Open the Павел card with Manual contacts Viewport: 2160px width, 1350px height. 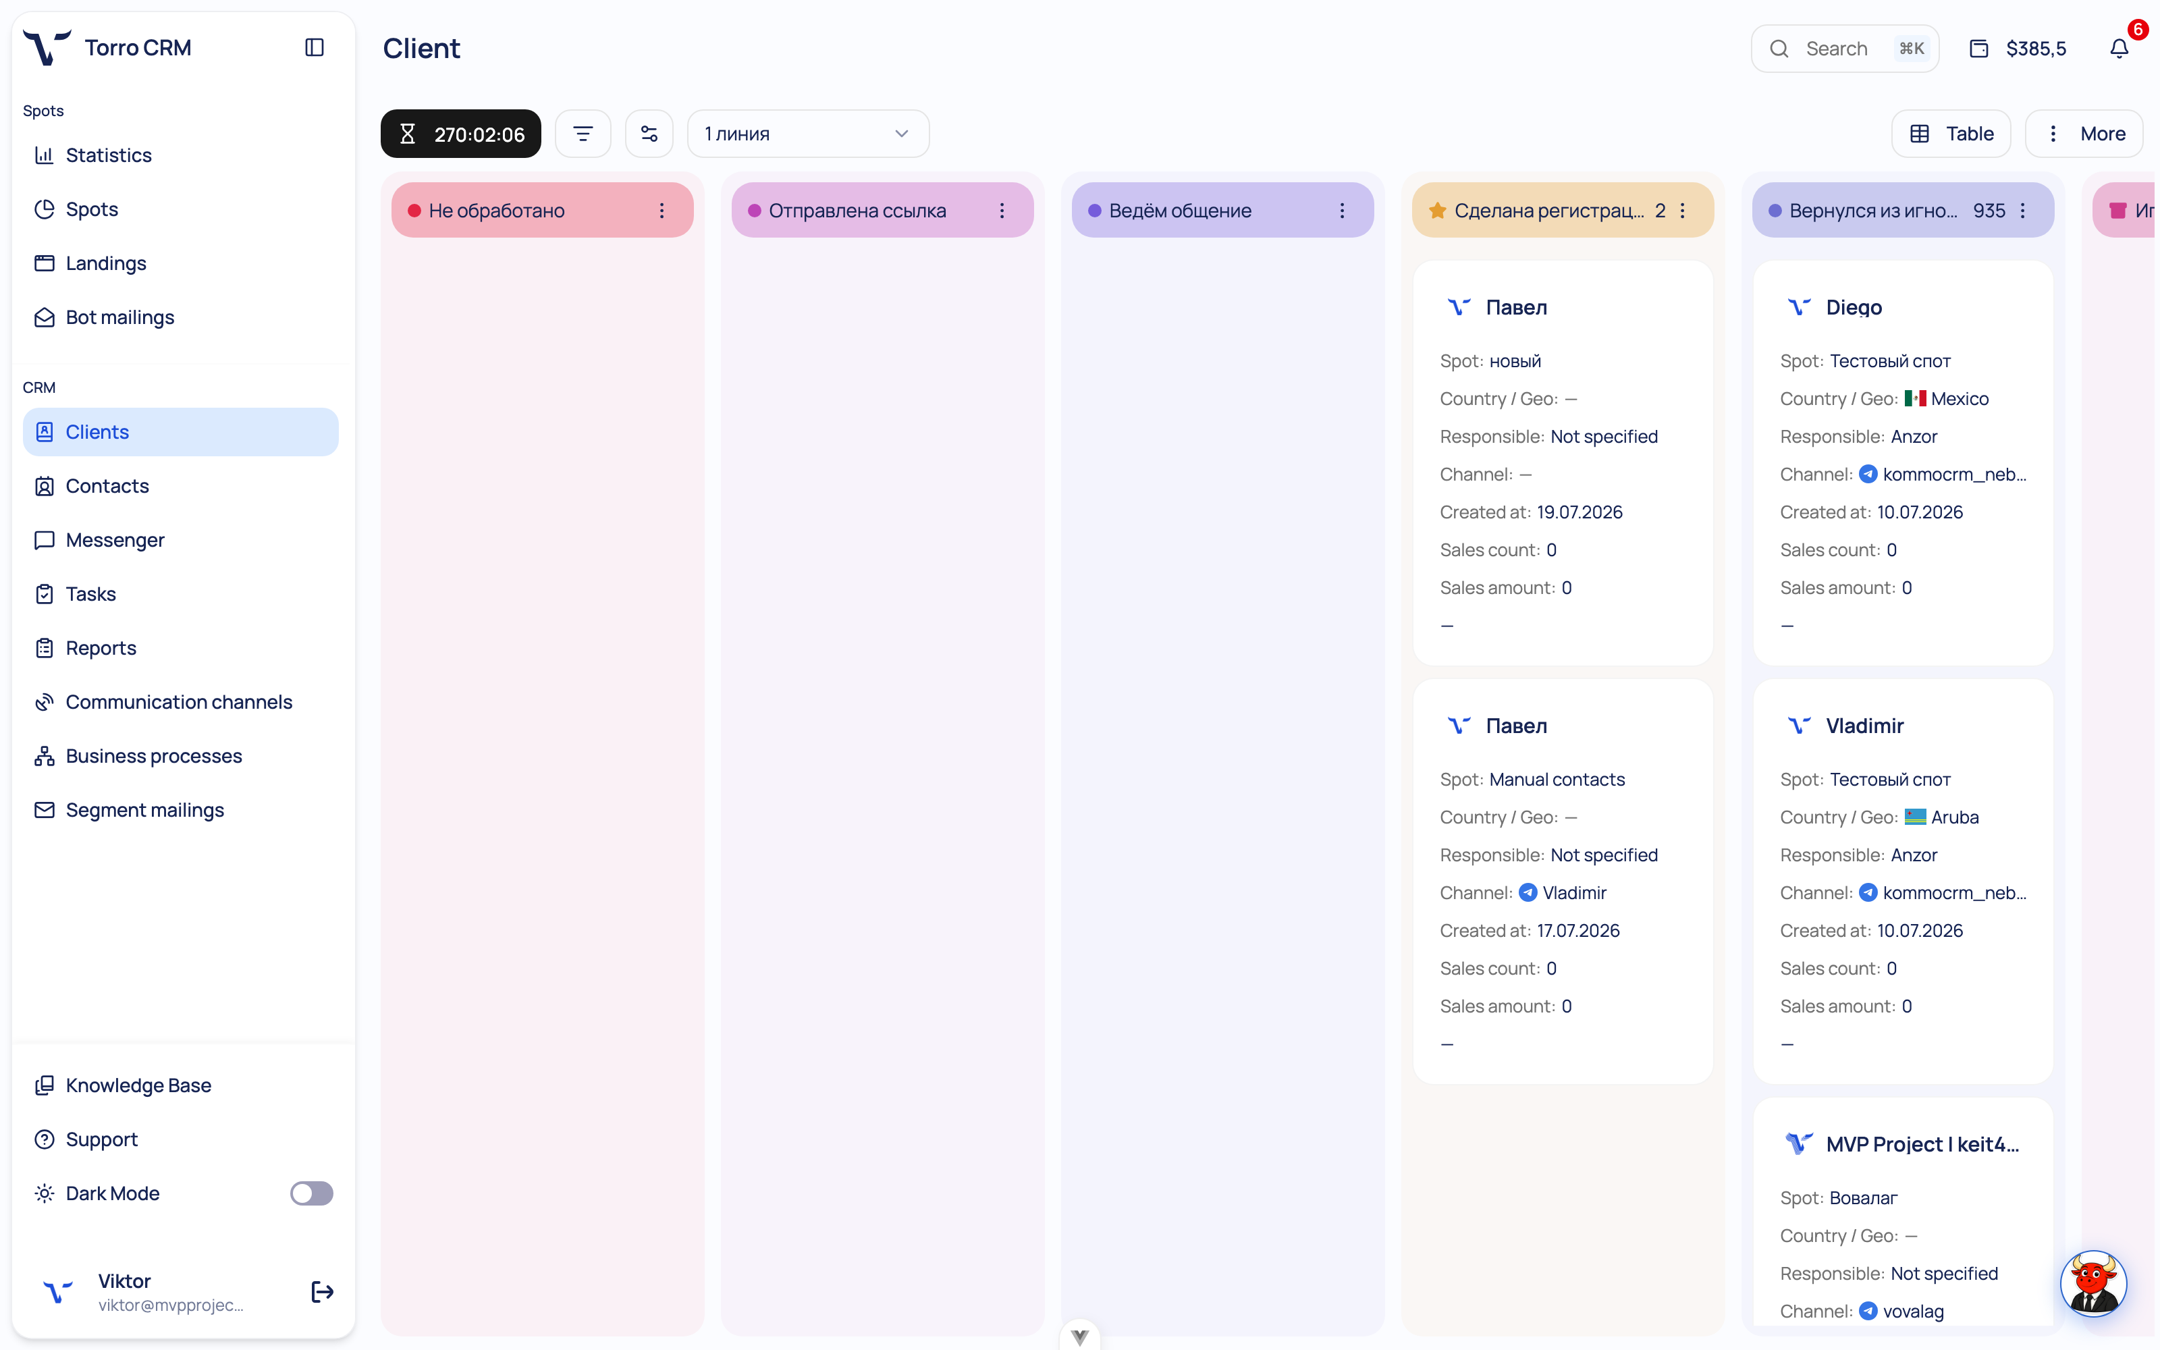click(x=1562, y=882)
